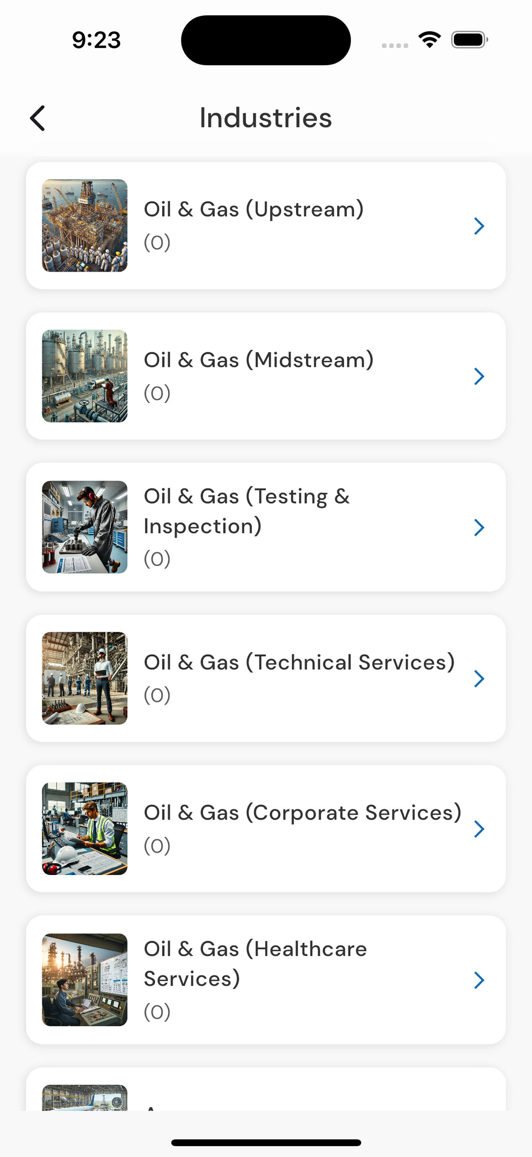The width and height of the screenshot is (532, 1157).
Task: Tap Healthcare Services chevron arrow
Action: pos(479,980)
